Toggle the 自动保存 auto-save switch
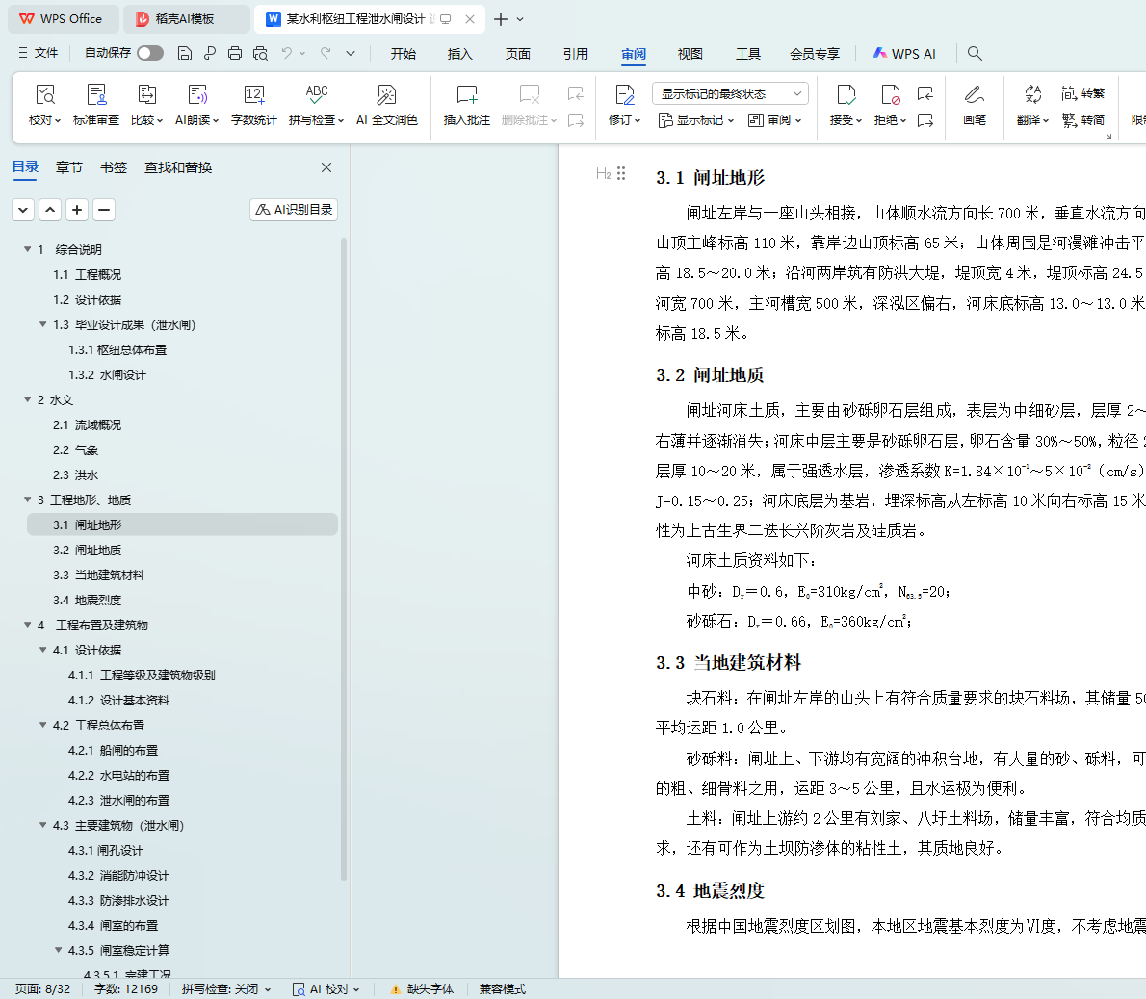The image size is (1146, 999). [149, 53]
